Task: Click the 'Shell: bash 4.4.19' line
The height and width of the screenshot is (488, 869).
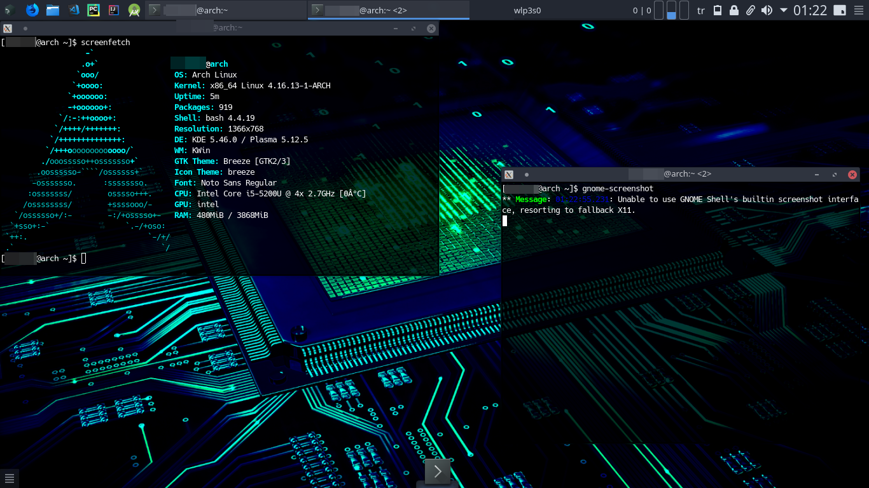Action: pyautogui.click(x=214, y=118)
